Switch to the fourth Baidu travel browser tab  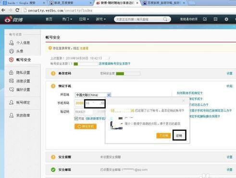click(164, 3)
